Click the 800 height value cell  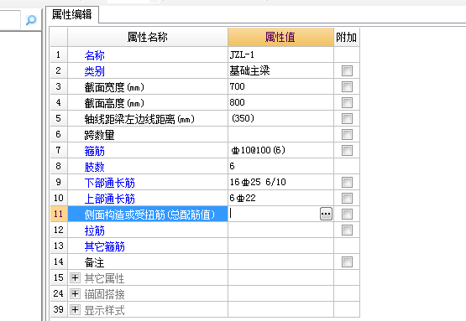pyautogui.click(x=280, y=102)
